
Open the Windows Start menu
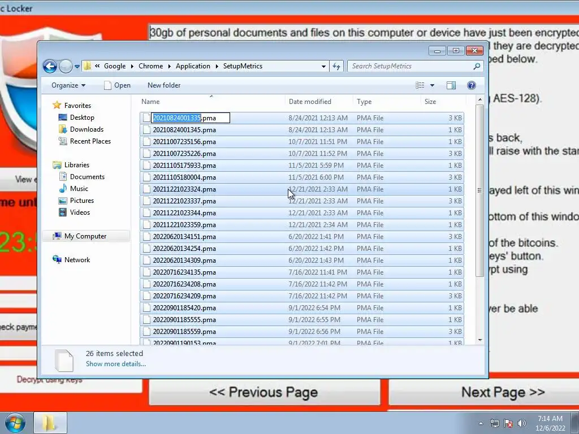click(x=15, y=423)
